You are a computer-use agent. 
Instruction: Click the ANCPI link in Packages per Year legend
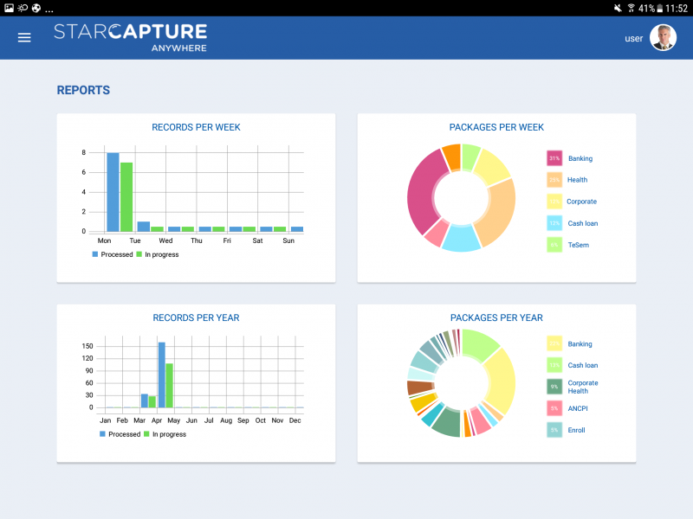coord(579,408)
